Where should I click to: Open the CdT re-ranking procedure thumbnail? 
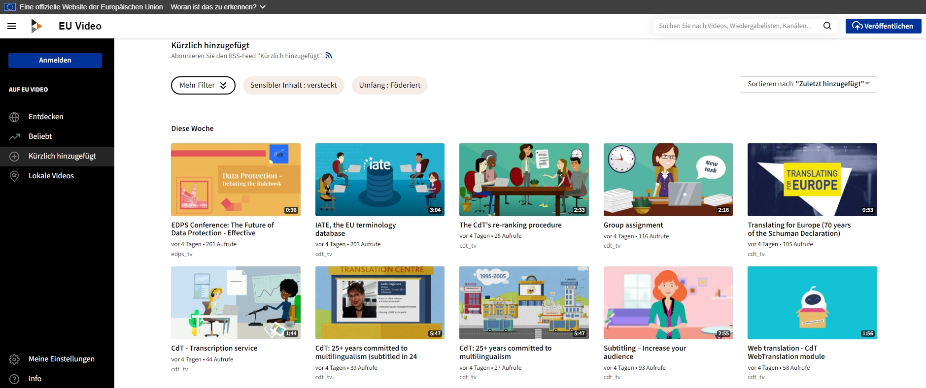tap(524, 180)
